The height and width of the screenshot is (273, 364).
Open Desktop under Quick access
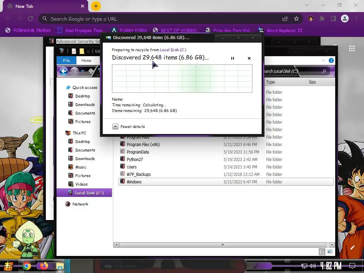(79, 96)
